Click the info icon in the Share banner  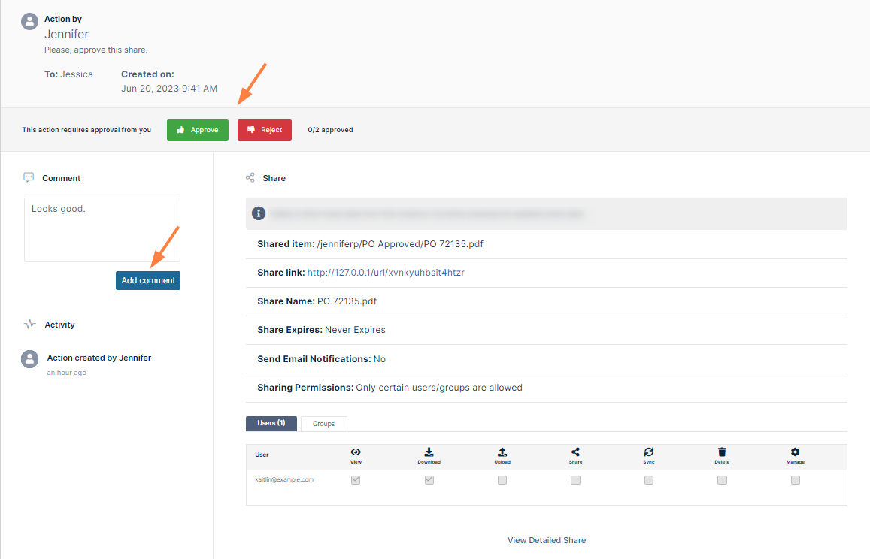point(258,213)
